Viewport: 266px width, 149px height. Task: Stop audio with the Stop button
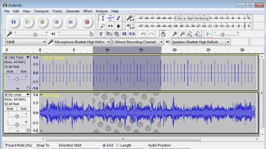(42, 22)
